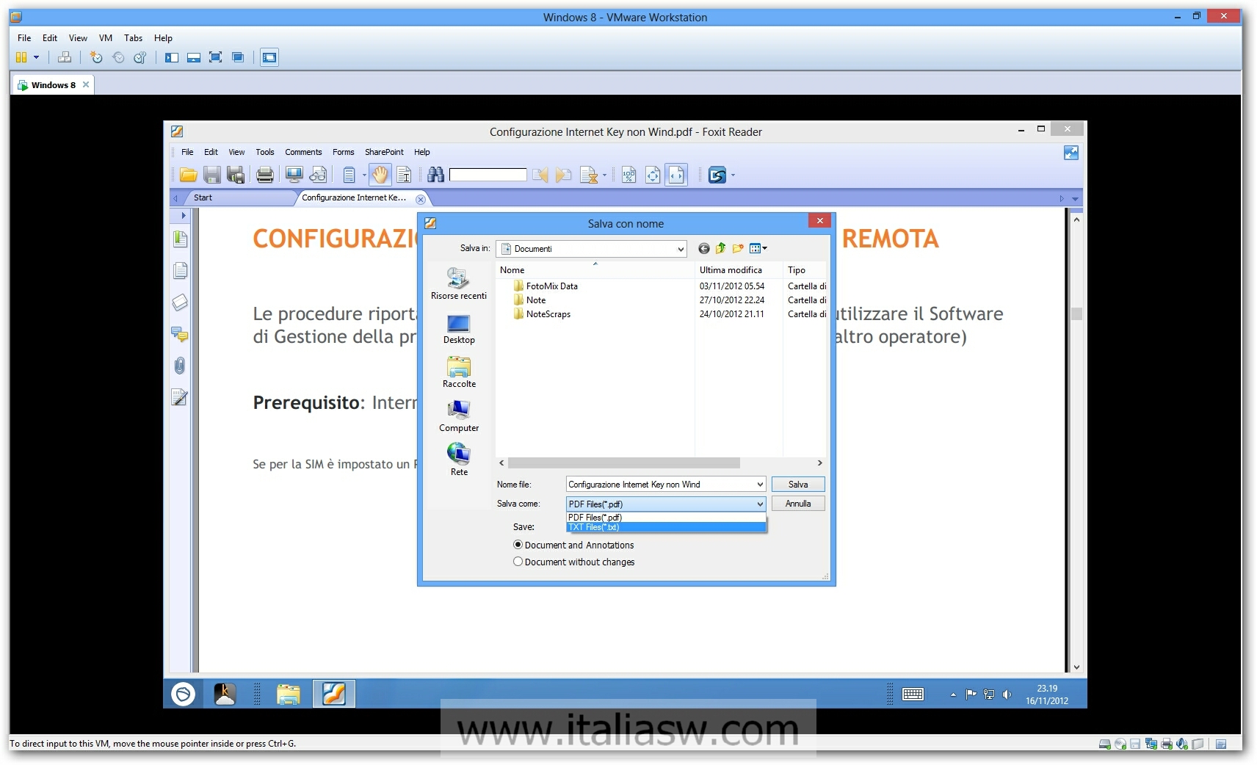Open the Foxit Forms menu
Viewport: 1257px width, 765px height.
click(x=343, y=152)
